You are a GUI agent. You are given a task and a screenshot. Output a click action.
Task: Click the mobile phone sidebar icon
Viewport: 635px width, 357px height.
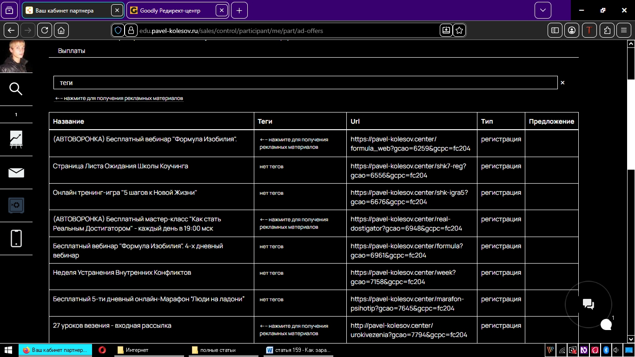pyautogui.click(x=16, y=238)
